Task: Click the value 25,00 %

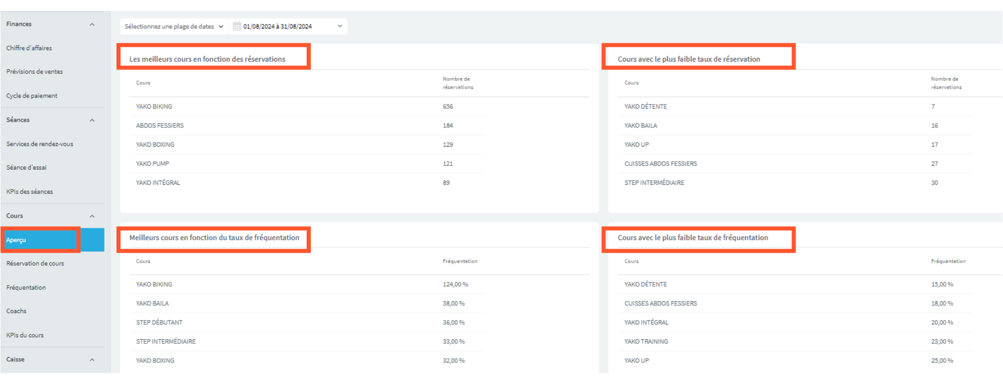Action: pyautogui.click(x=942, y=361)
